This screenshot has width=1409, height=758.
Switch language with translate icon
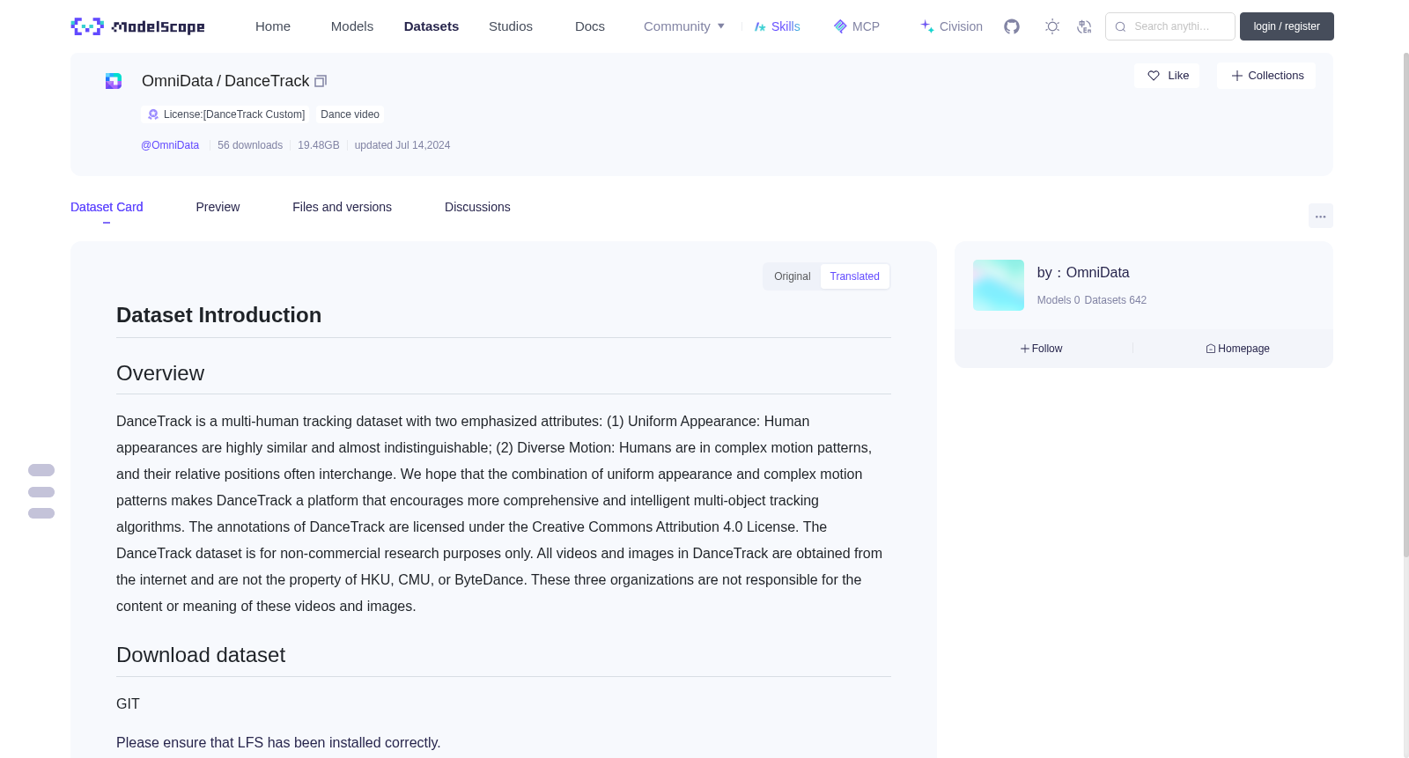coord(1084,26)
